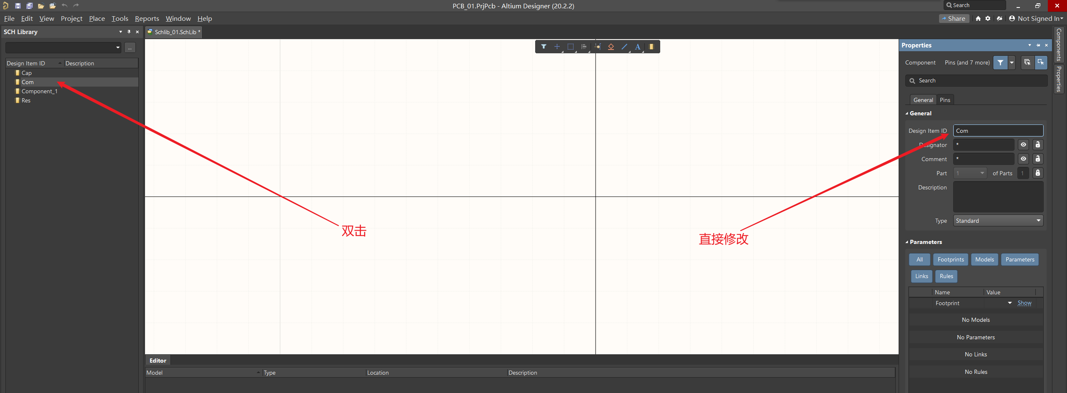Screen dimensions: 1067x393
Task: Select the Place Line tool
Action: click(624, 47)
